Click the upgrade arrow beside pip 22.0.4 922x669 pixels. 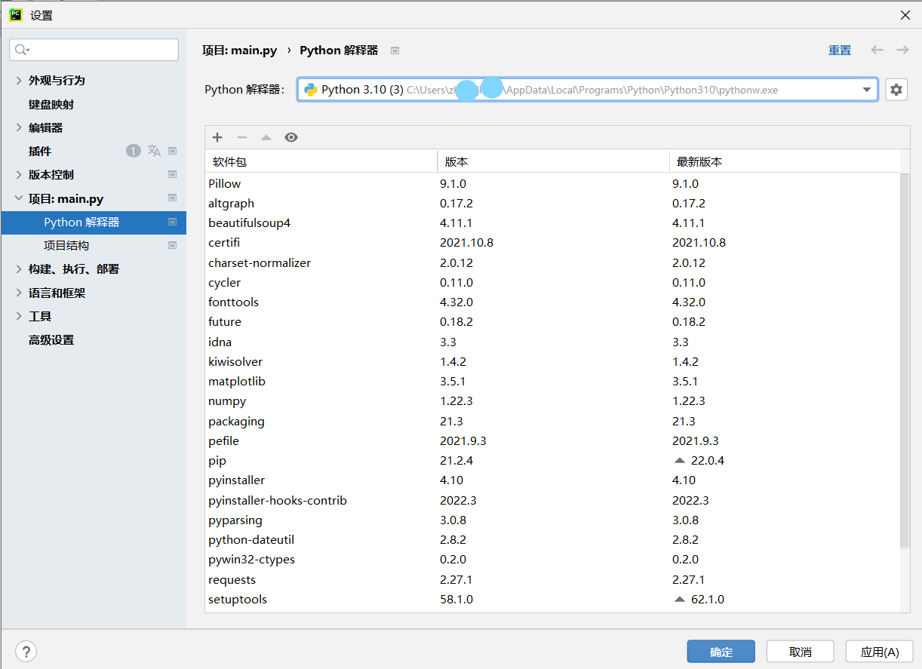click(x=679, y=460)
